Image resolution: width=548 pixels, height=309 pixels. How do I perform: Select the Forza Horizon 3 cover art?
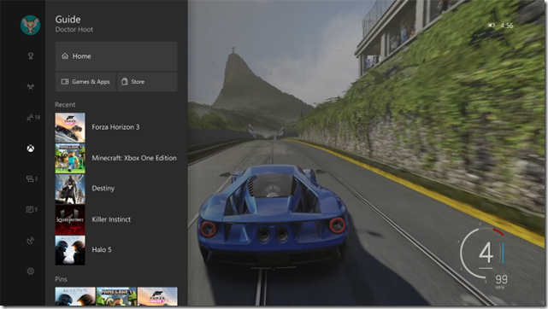[70, 127]
